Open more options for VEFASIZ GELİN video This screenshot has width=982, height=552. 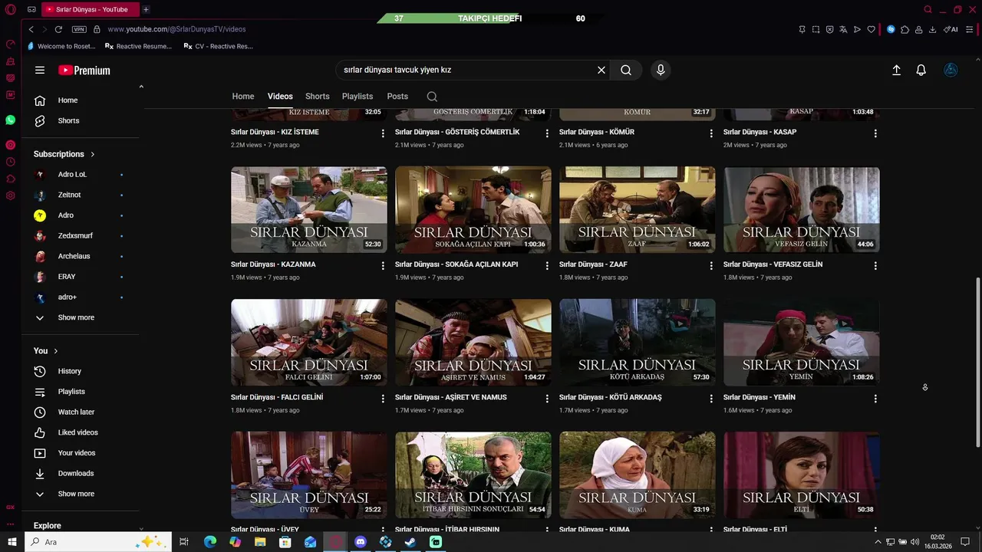click(875, 265)
